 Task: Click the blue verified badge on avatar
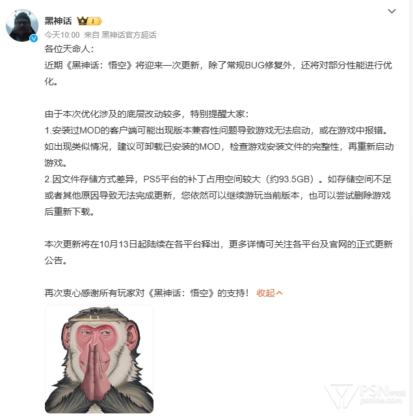34,38
